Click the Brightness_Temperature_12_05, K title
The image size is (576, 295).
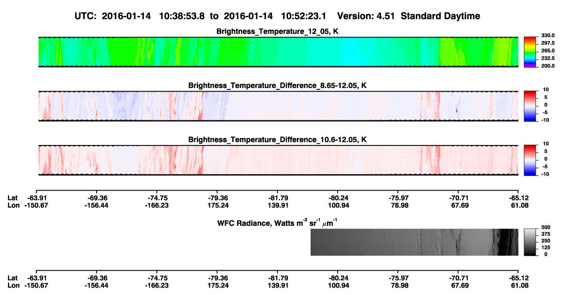click(x=278, y=31)
